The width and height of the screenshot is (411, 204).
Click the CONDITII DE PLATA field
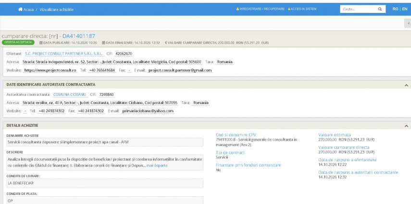(105, 200)
